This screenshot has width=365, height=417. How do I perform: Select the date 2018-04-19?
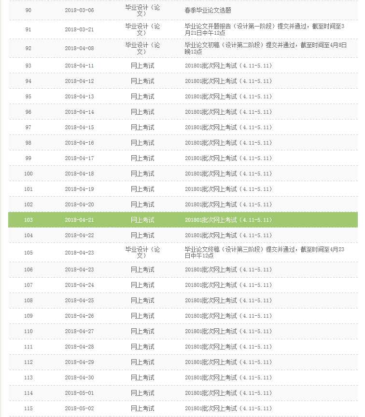pyautogui.click(x=79, y=189)
